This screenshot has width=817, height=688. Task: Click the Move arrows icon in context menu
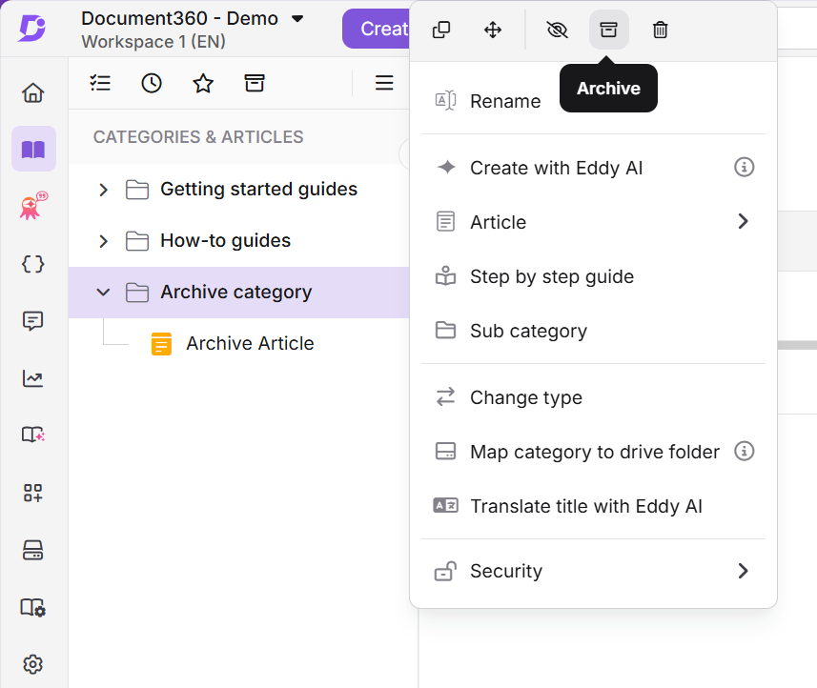tap(493, 30)
